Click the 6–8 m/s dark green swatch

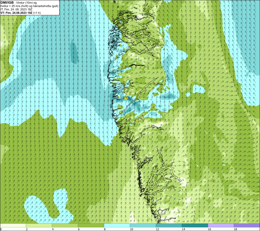pos(91,225)
